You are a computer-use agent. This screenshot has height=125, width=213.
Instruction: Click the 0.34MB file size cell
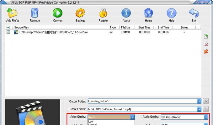pos(125,32)
